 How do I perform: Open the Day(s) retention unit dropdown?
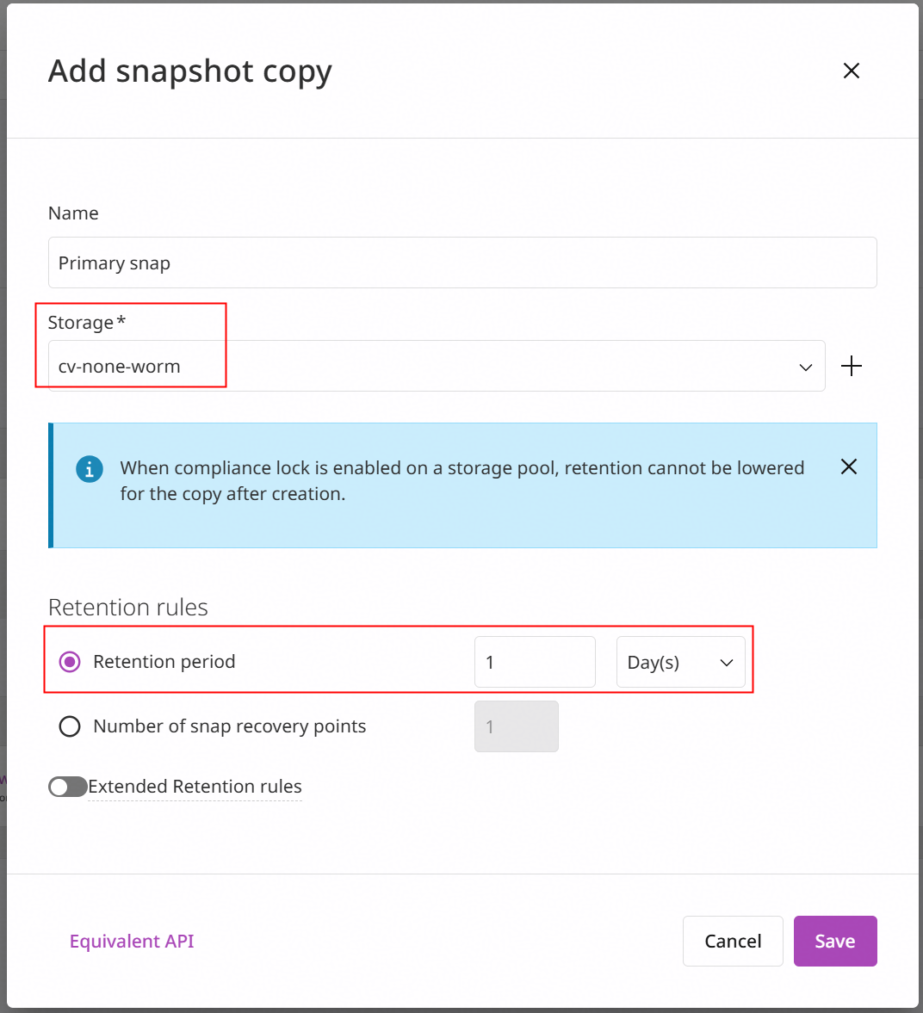pos(680,662)
